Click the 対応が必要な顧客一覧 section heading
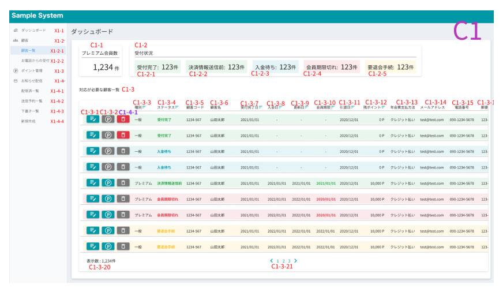The width and height of the screenshot is (503, 292). coord(99,89)
